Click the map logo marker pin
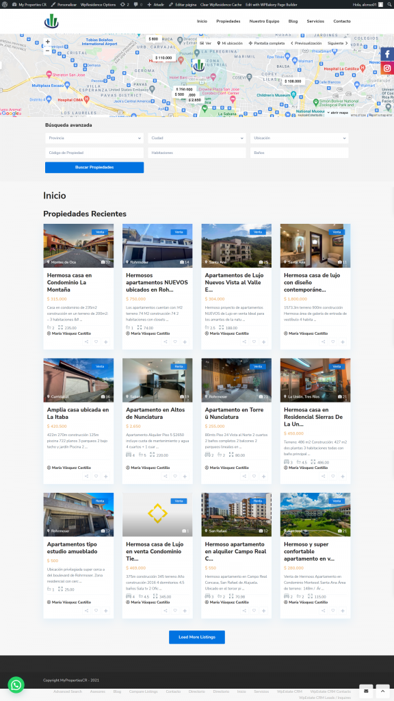The height and width of the screenshot is (701, 394). pyautogui.click(x=198, y=65)
